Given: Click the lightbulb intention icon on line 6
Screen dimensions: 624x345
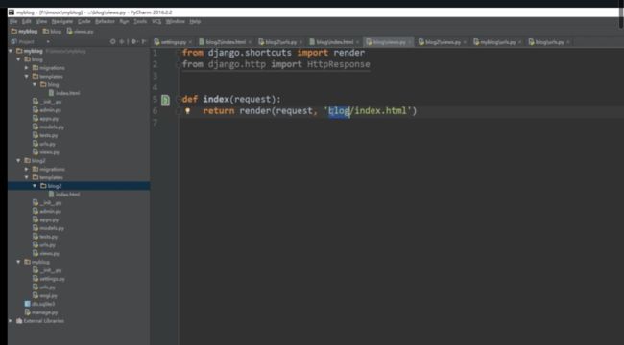Looking at the screenshot, I should 187,111.
